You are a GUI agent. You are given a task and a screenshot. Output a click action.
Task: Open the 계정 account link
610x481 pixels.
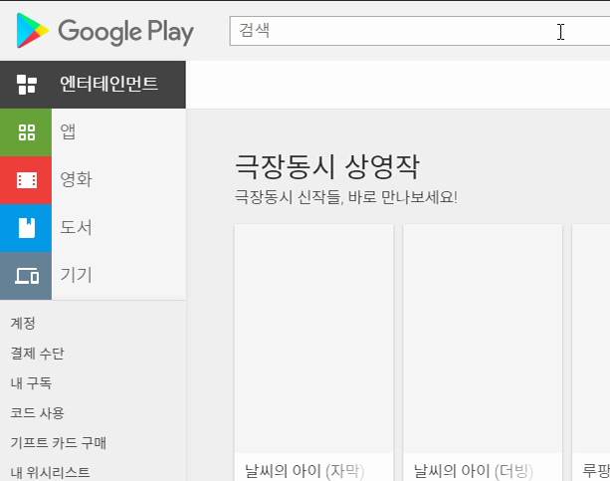pyautogui.click(x=23, y=323)
